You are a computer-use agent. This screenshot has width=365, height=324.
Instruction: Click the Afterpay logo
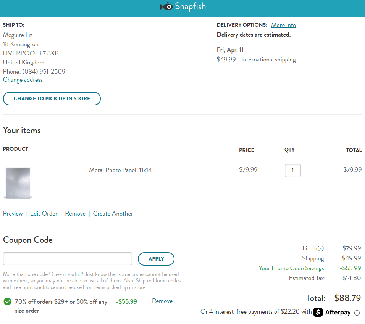[332, 312]
